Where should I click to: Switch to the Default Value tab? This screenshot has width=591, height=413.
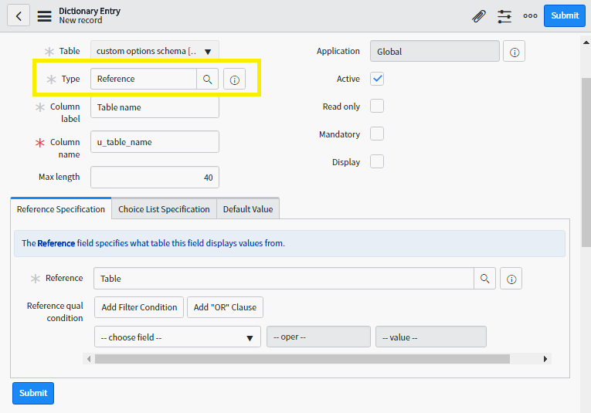pyautogui.click(x=247, y=209)
